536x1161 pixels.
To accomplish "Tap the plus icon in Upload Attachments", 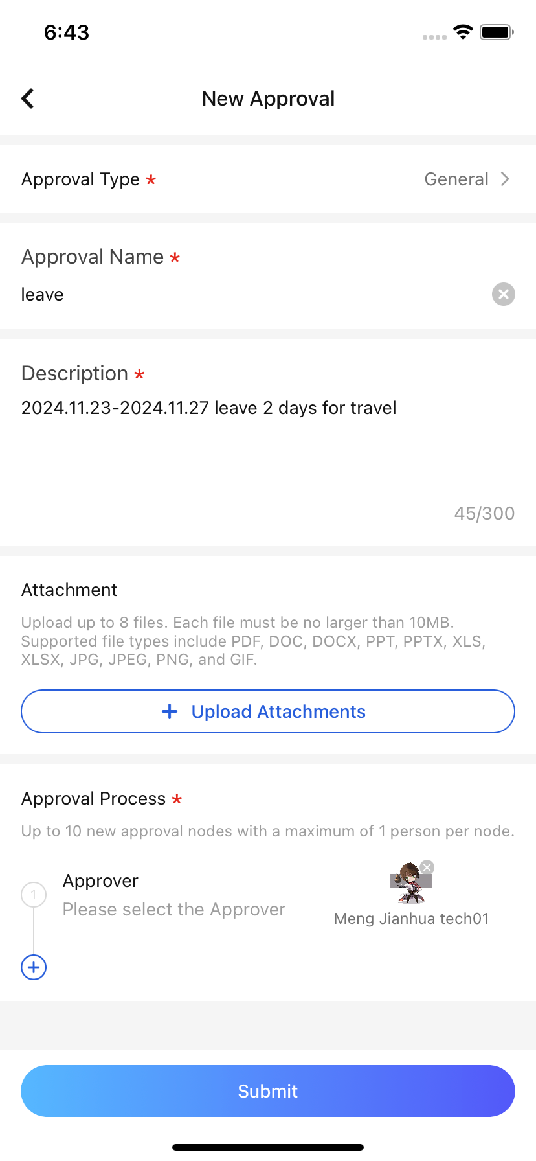I will [x=169, y=711].
